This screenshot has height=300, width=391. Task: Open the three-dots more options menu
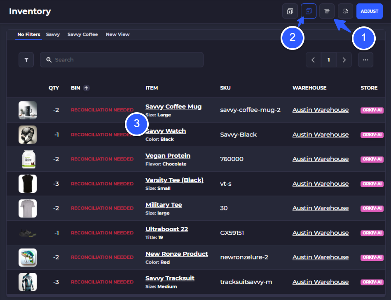pos(365,60)
